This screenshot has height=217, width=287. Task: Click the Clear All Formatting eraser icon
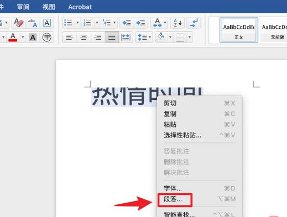coord(19,23)
